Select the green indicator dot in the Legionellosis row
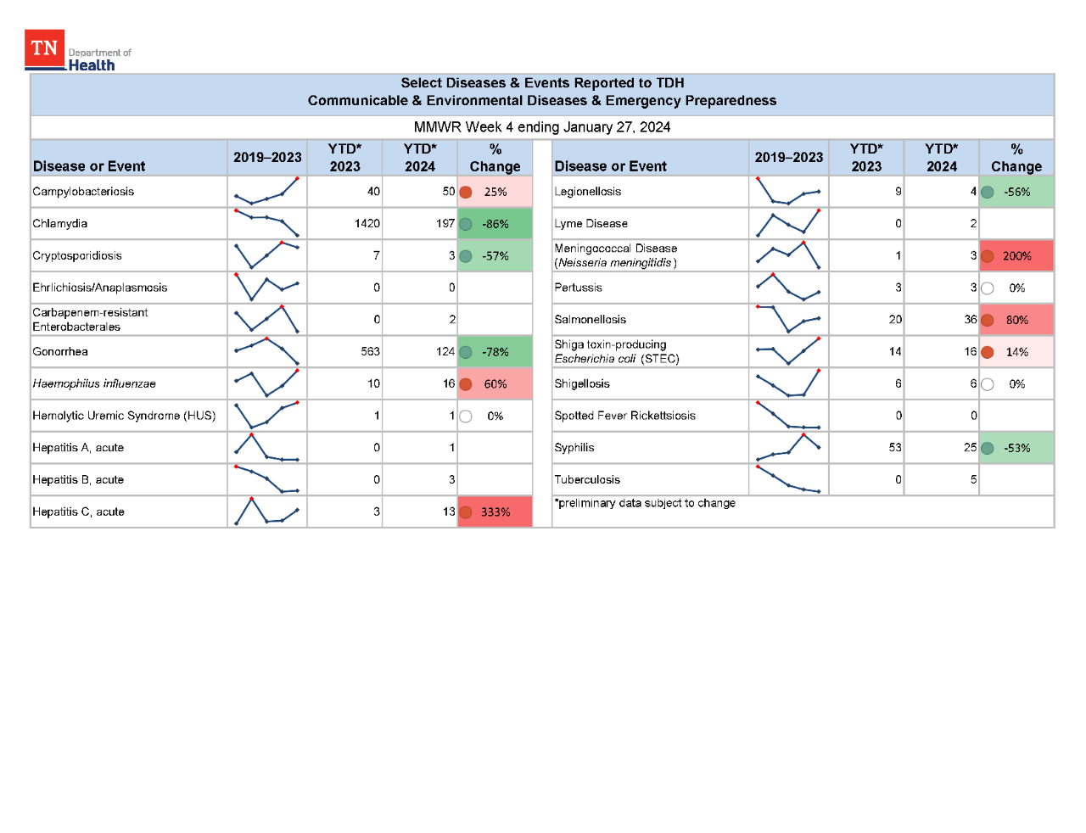Viewport: 1086px width, 833px height. (988, 192)
